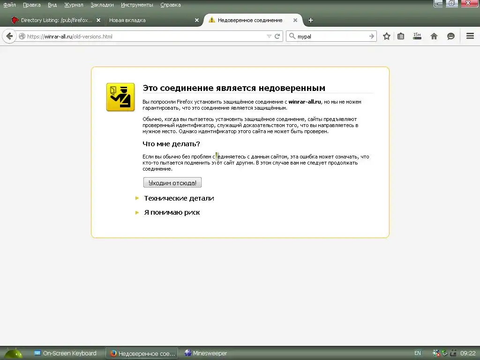Click the Что мне делать? heading
The height and width of the screenshot is (360, 480).
[171, 144]
